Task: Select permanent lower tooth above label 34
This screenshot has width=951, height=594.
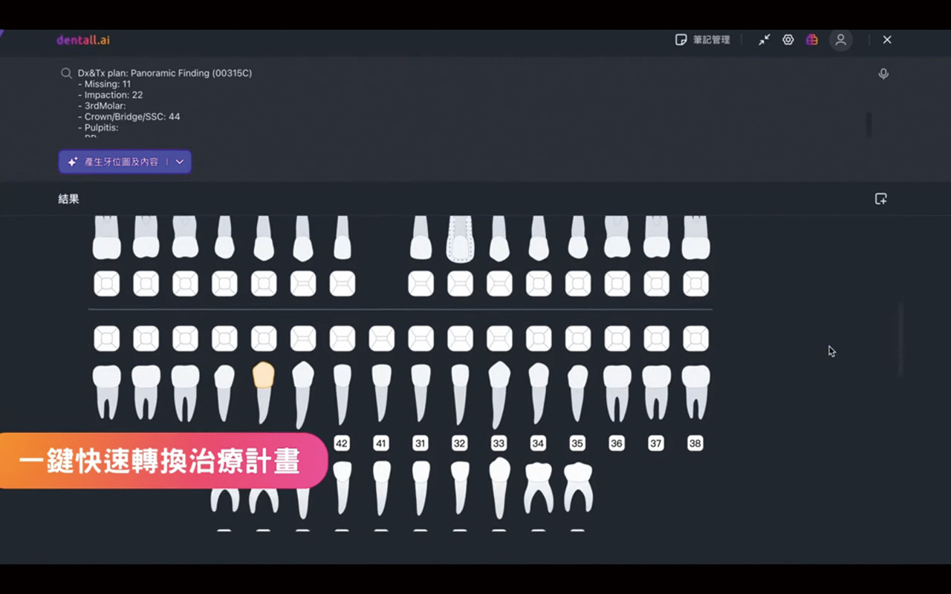Action: coord(539,394)
